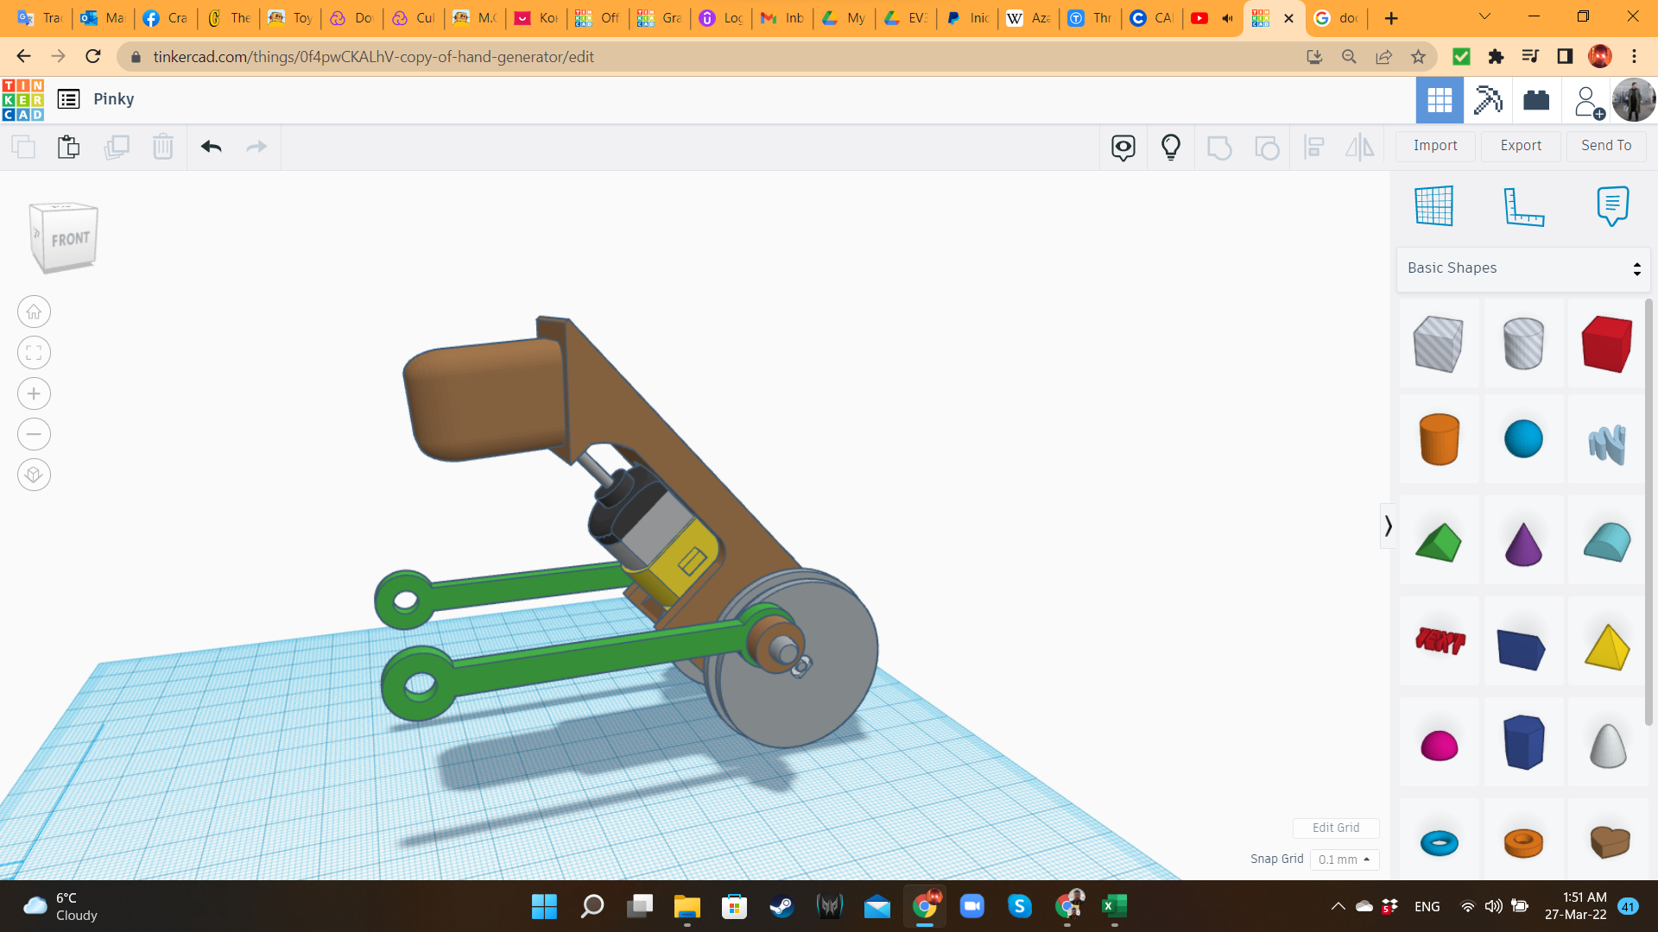
Task: Click the zoom in plus icon
Action: coord(34,394)
